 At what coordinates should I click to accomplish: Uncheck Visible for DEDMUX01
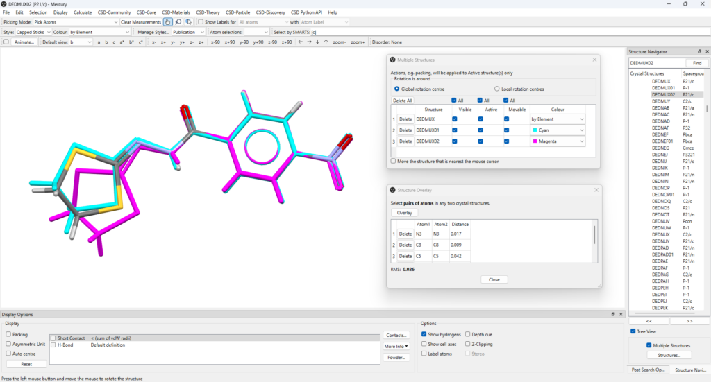pos(455,130)
